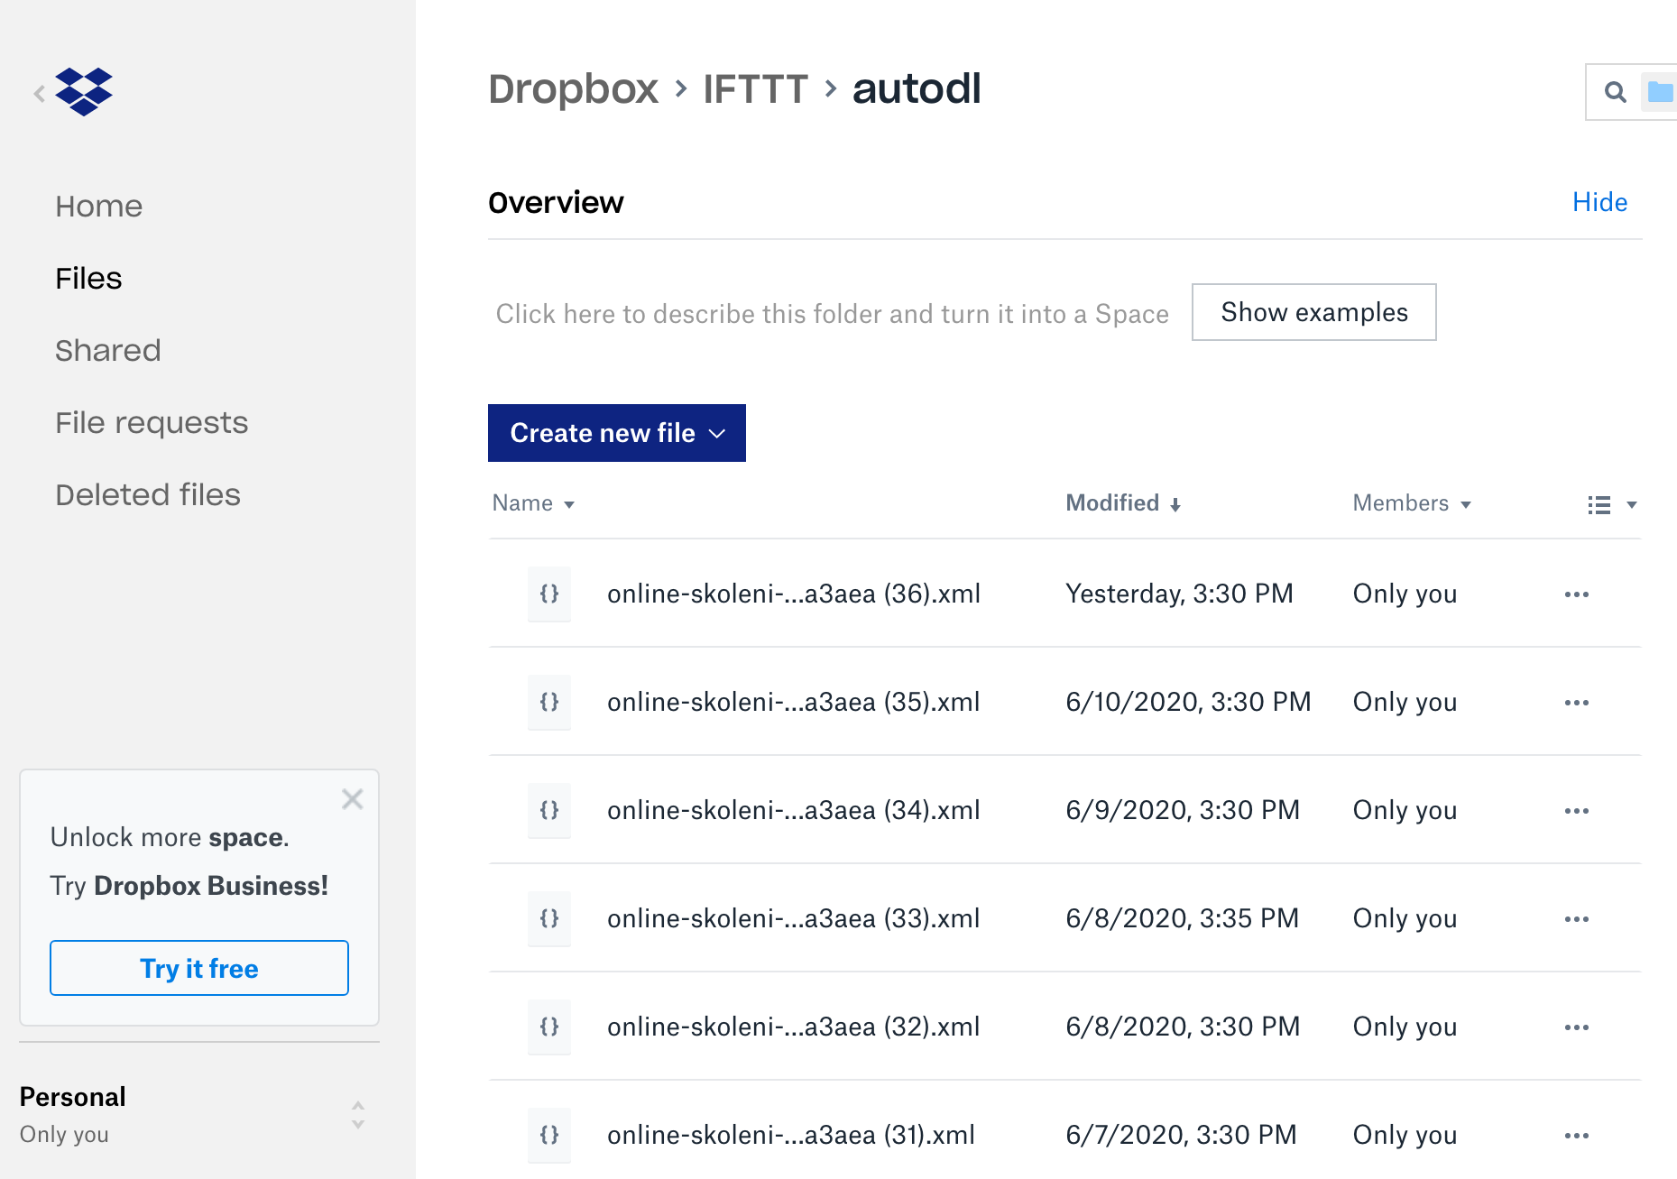Screen dimensions: 1677x1179
Task: Click Only you for (32).xml row
Action: pyautogui.click(x=1405, y=1027)
